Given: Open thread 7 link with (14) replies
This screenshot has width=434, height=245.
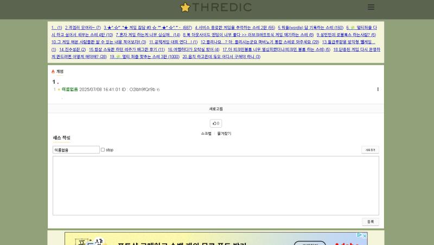Looking at the screenshot, I should pyautogui.click(x=148, y=35).
